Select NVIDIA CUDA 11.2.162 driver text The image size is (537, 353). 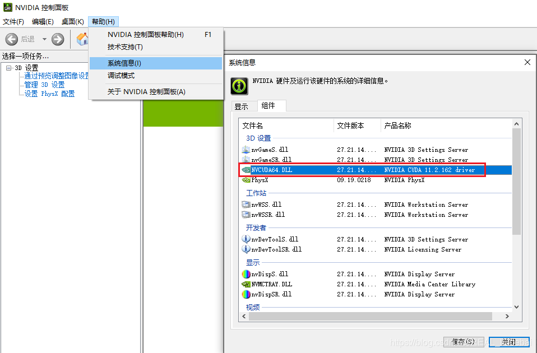tap(429, 170)
